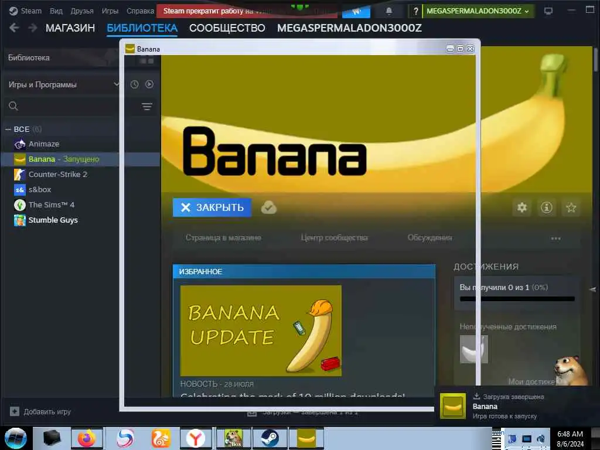Go forward with the right arrow
Screen dimensions: 600x450
pyautogui.click(x=33, y=28)
